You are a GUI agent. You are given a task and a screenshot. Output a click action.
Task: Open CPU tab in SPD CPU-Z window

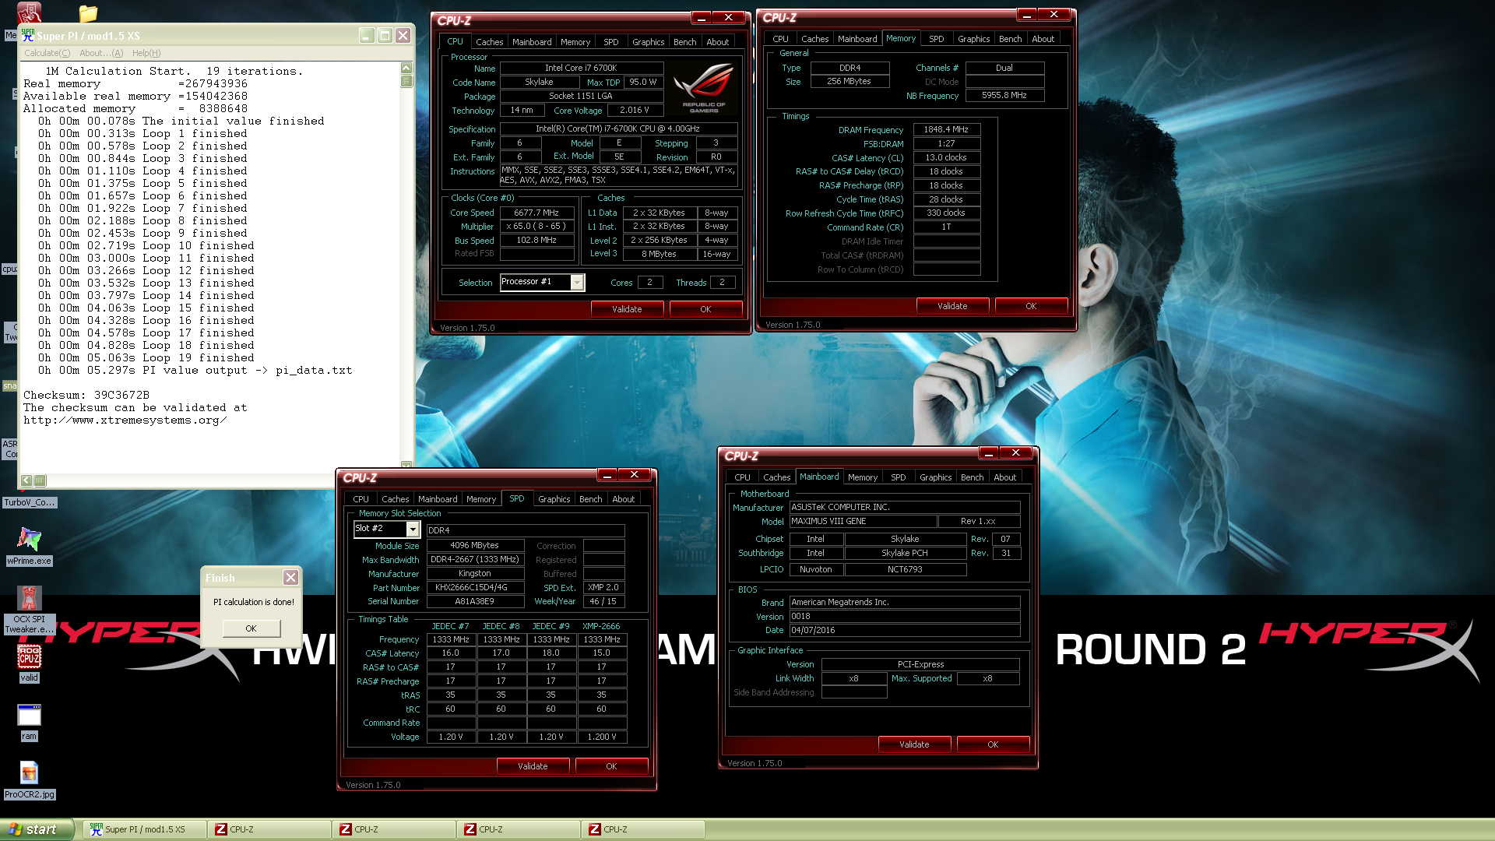[x=361, y=499]
